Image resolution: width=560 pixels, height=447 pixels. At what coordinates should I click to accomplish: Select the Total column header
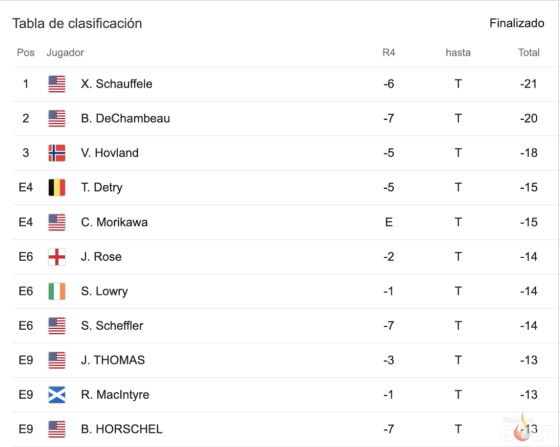(x=529, y=53)
